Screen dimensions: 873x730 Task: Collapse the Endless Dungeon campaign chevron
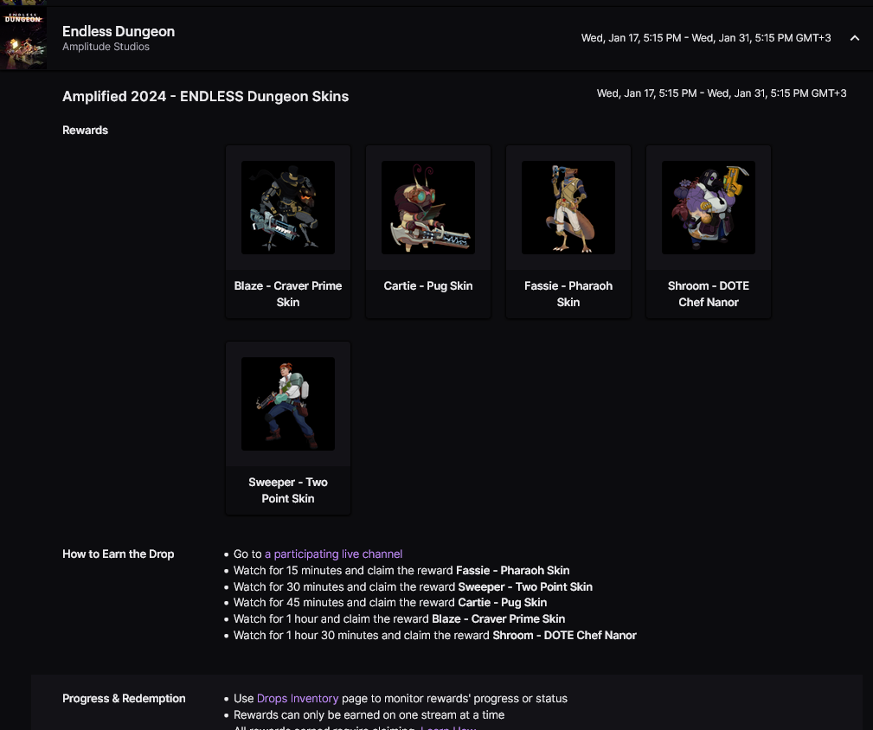pos(854,38)
